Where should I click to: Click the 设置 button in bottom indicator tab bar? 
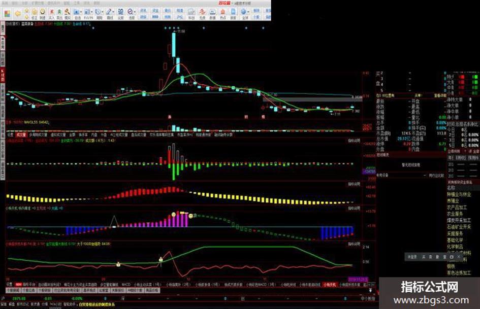pos(10,284)
